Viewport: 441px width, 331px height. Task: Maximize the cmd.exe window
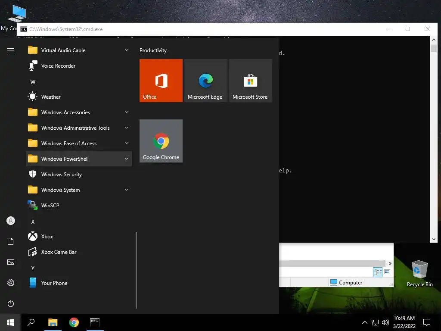tap(408, 29)
